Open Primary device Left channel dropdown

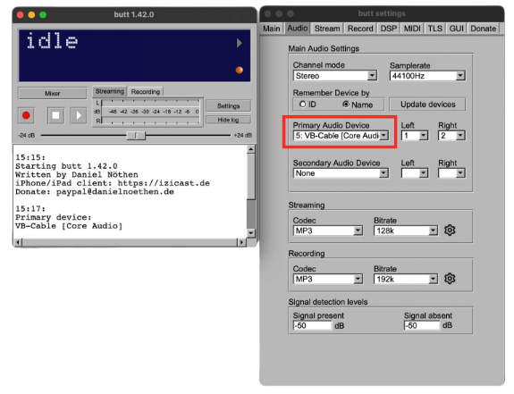coord(415,135)
